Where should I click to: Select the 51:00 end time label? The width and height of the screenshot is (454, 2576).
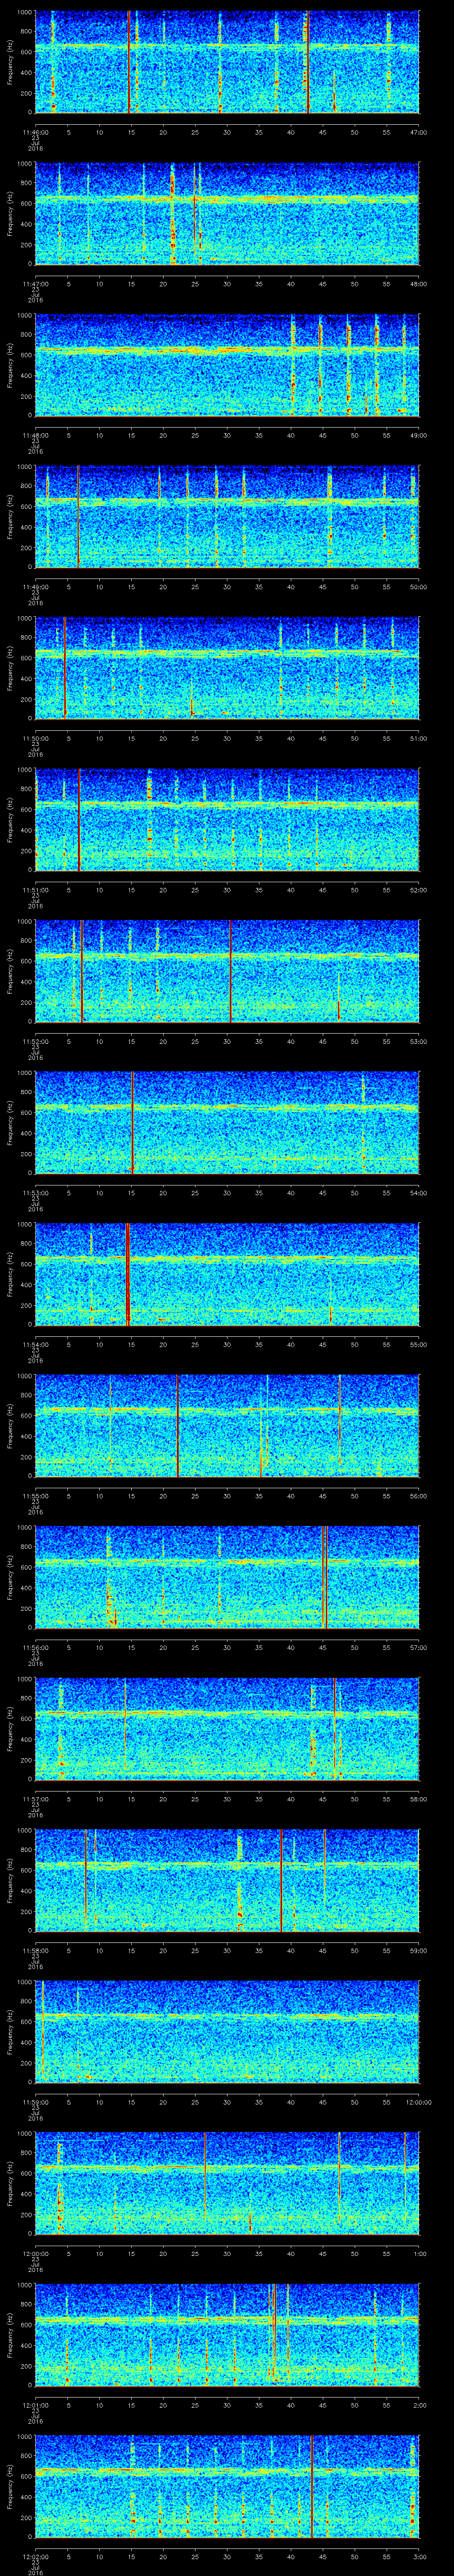click(418, 738)
